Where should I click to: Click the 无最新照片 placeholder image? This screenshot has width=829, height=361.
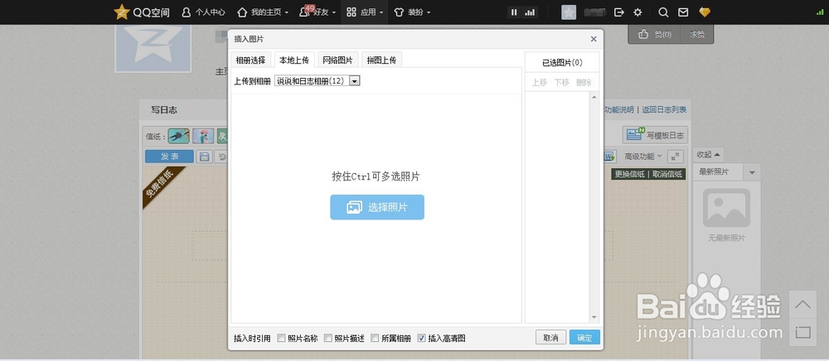726,208
